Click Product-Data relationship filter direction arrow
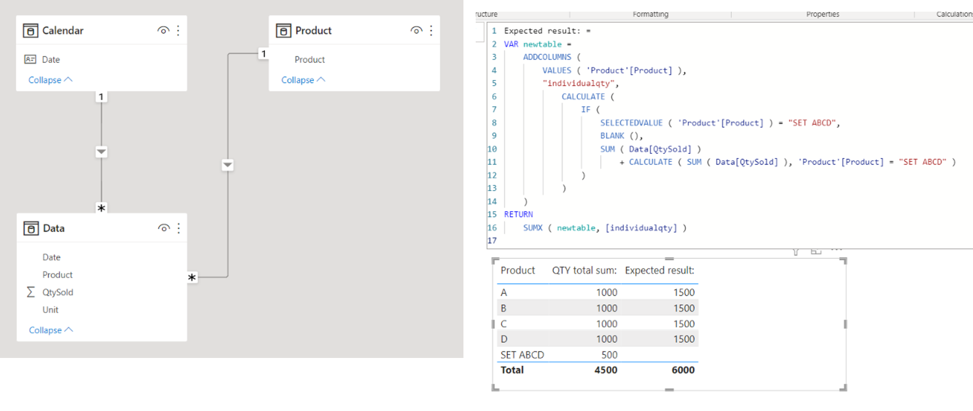Viewport: 973px width, 411px height. pyautogui.click(x=228, y=165)
